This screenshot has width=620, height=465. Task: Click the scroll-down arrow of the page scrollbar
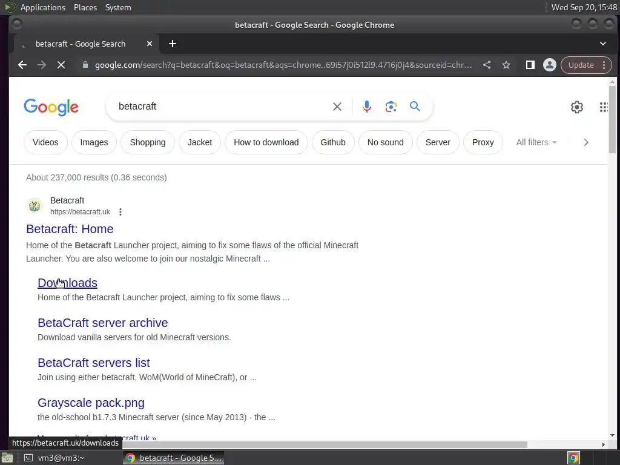click(612, 435)
